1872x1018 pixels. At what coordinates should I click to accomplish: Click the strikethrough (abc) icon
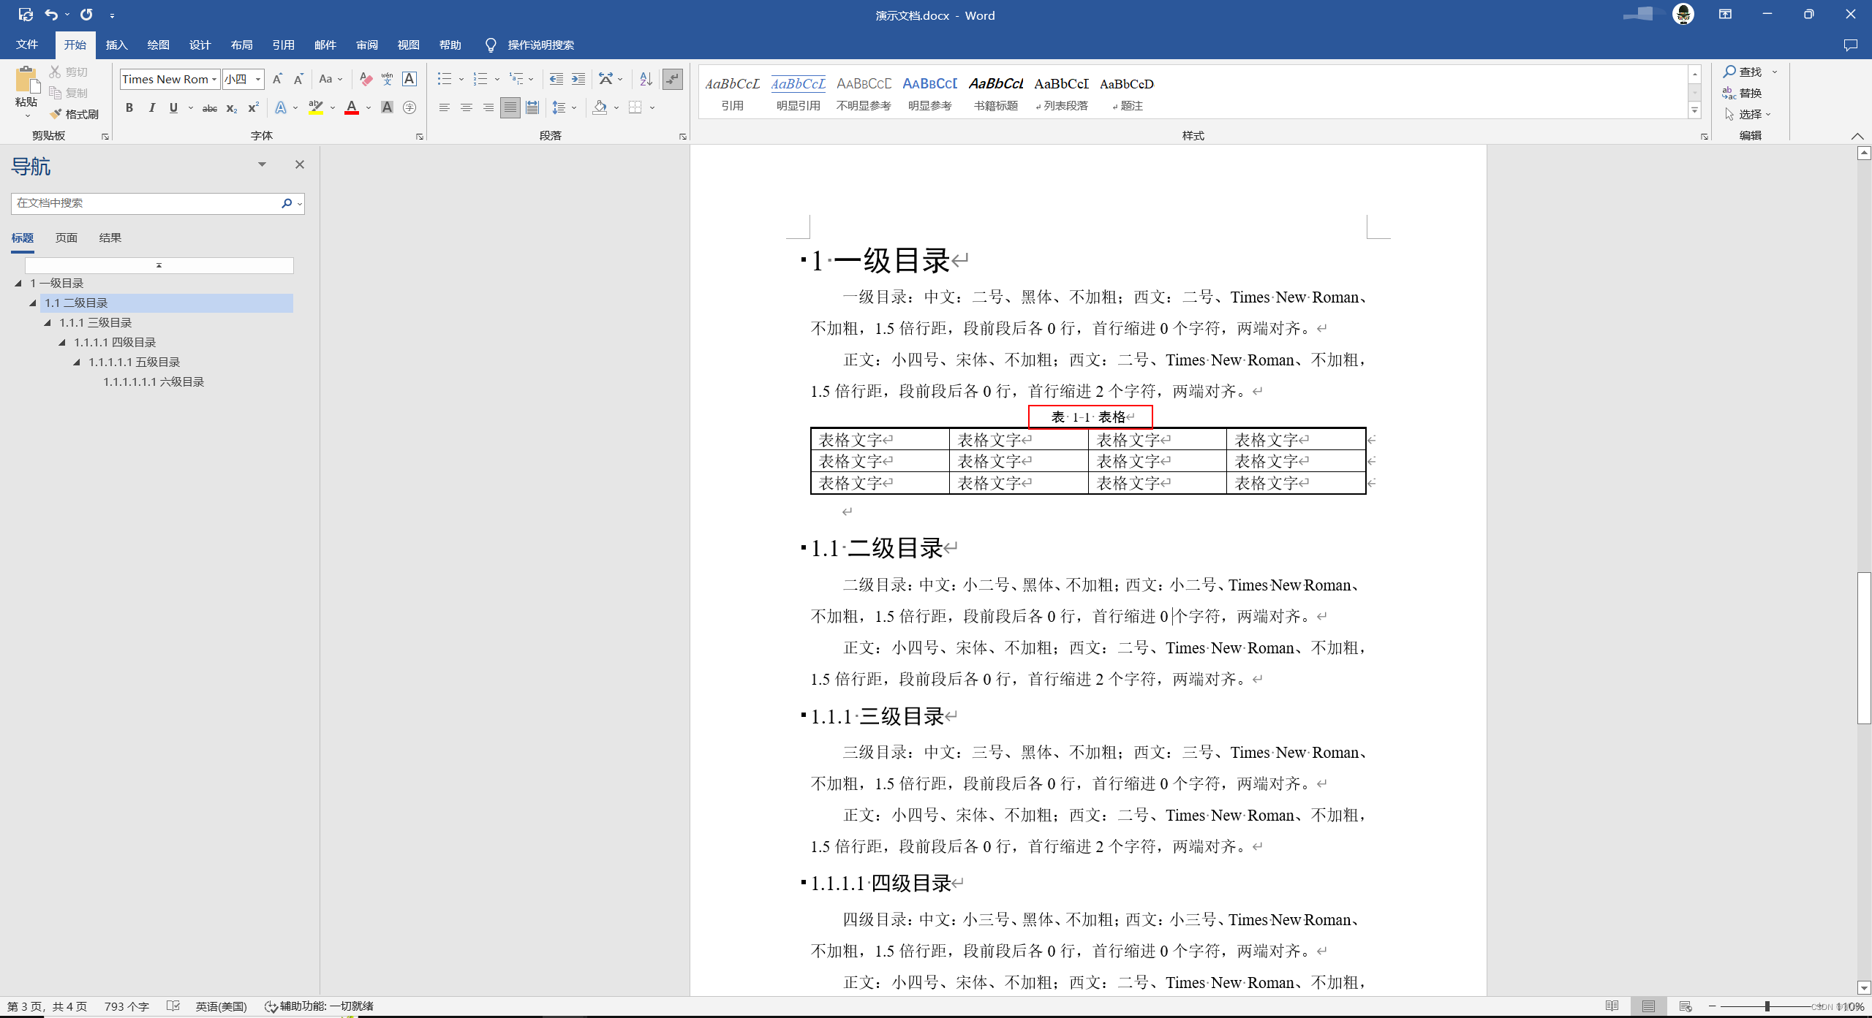pyautogui.click(x=210, y=108)
